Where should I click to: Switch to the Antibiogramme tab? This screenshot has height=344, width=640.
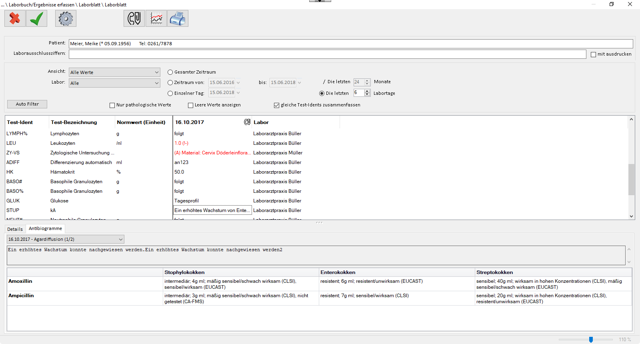point(45,228)
